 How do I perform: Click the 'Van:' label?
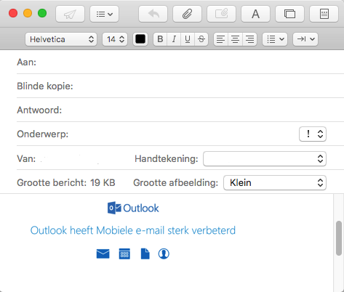[26, 159]
